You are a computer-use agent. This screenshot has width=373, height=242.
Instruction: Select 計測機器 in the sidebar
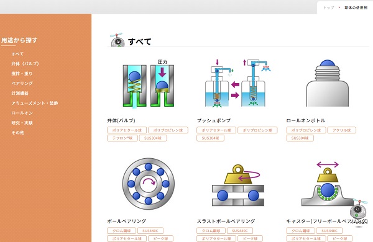[x=20, y=93]
